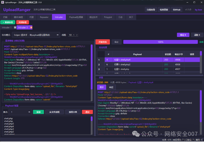Click the 从文件加载 button

[x=55, y=112]
